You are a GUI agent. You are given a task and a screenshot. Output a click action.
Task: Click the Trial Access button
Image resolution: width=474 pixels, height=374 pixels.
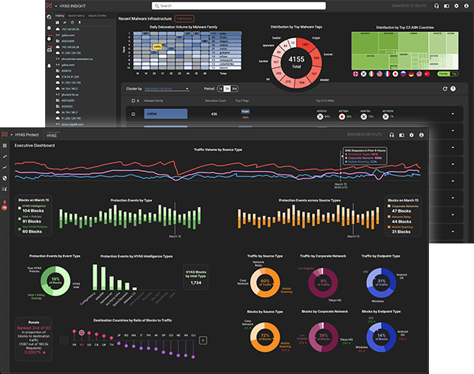184,19
